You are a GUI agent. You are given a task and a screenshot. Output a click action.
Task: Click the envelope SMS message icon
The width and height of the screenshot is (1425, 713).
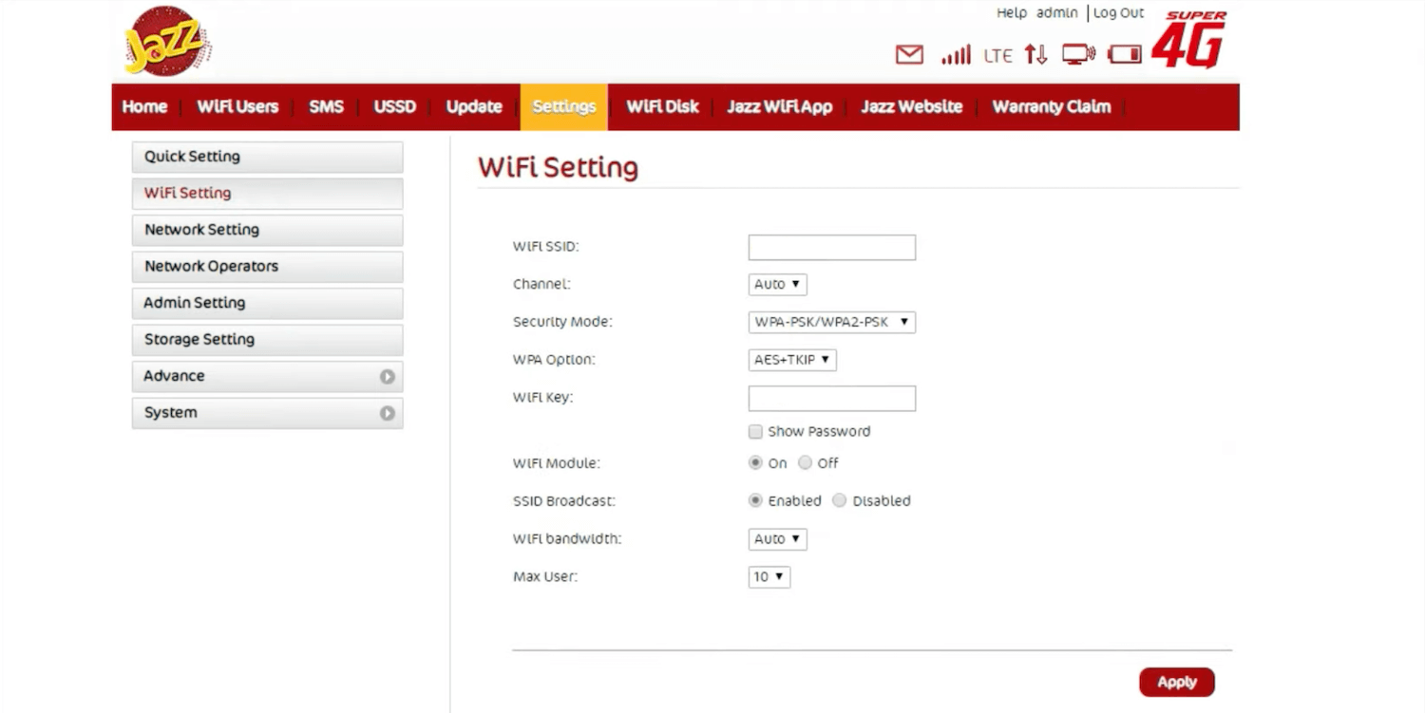tap(909, 55)
